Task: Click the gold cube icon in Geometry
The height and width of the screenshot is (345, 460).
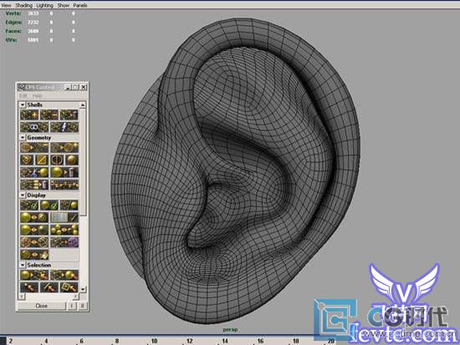Action: 27,160
